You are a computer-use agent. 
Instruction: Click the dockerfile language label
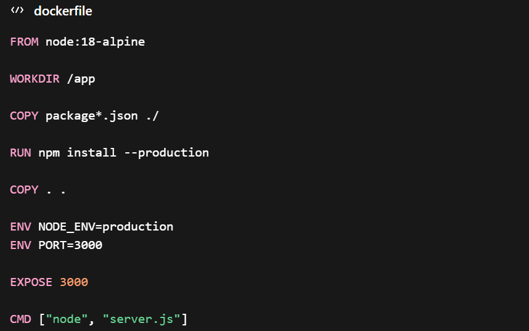pos(63,11)
